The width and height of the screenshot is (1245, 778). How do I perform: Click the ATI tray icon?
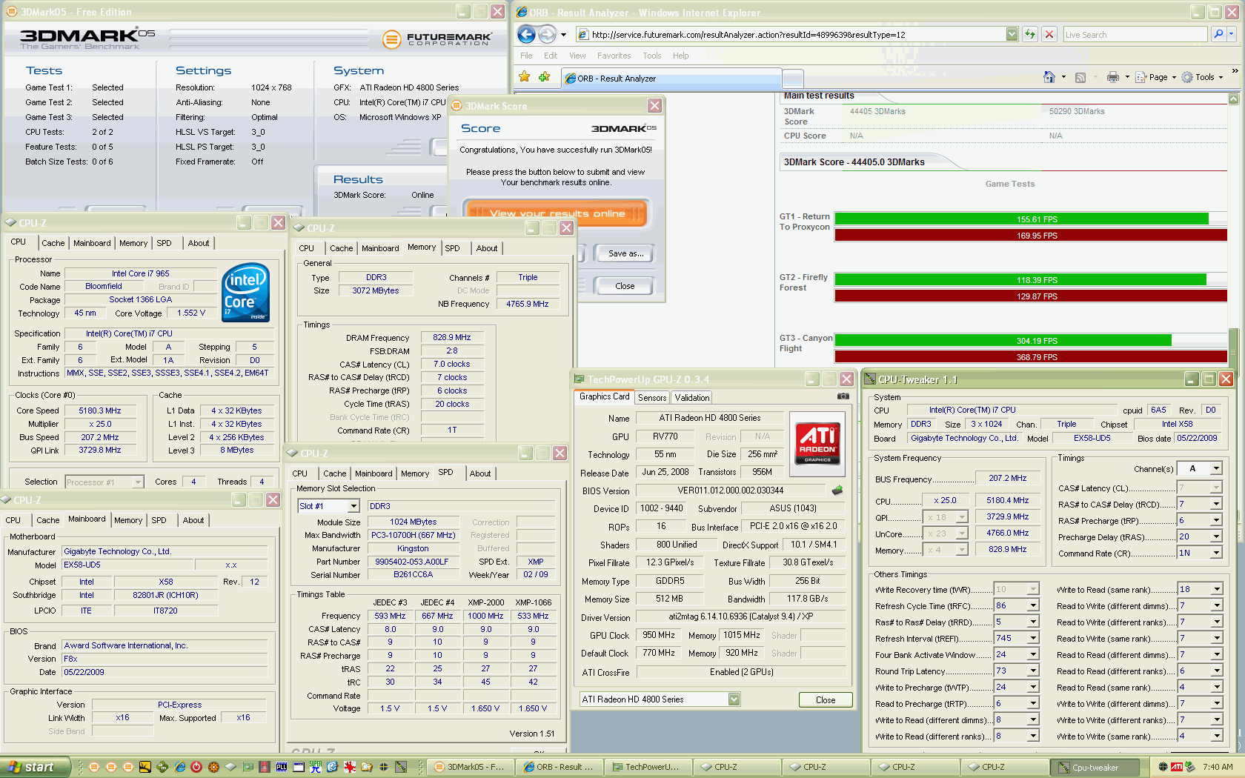point(1176,767)
